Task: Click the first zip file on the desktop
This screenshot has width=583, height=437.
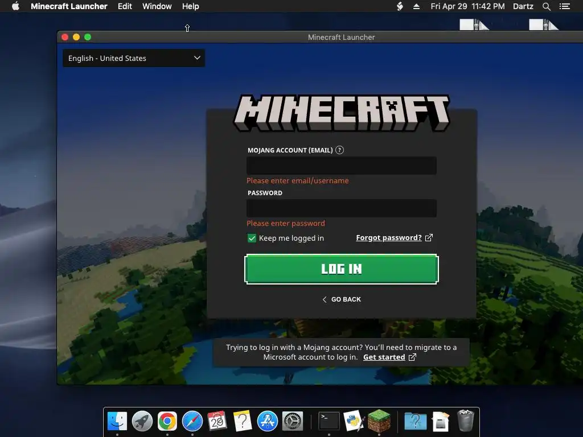Action: [474, 24]
